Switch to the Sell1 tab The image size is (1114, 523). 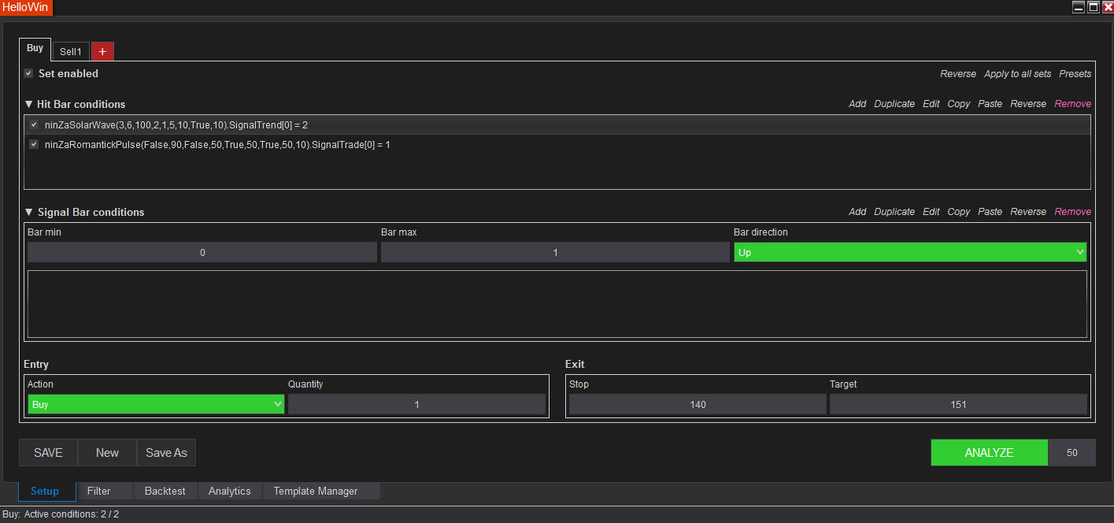(x=71, y=52)
